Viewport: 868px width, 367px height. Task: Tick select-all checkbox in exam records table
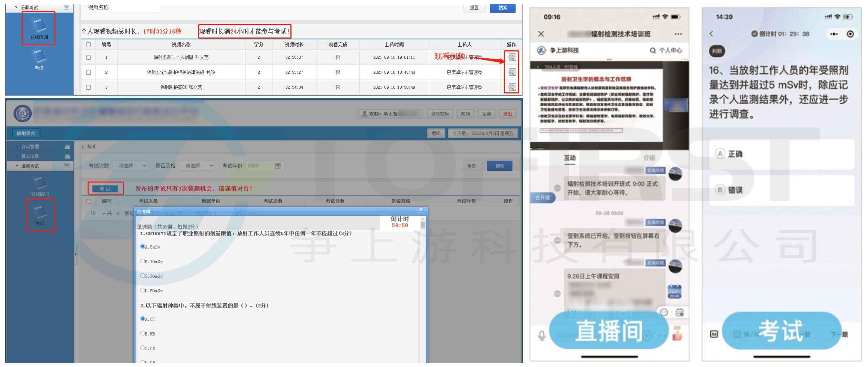[x=88, y=201]
